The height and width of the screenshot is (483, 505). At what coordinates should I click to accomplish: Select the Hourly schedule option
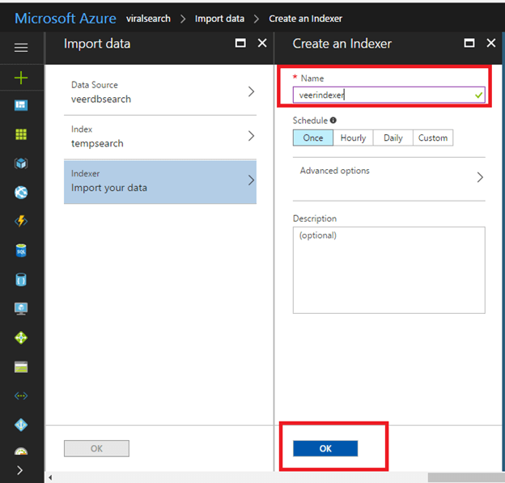pos(353,138)
